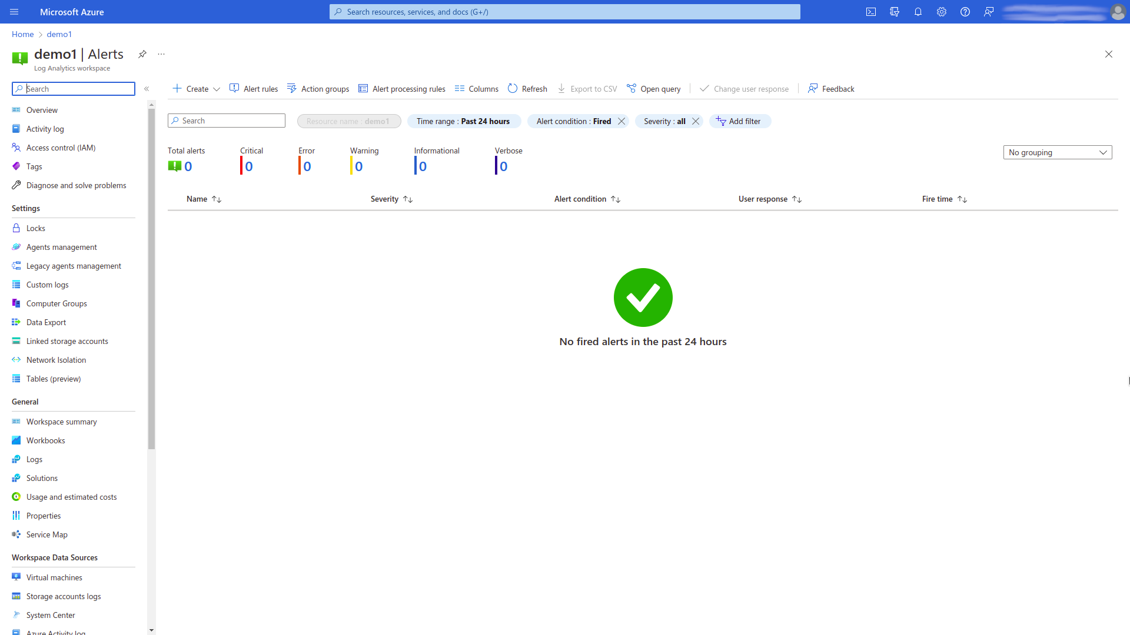Open Severity all filter
Viewport: 1130px width, 635px height.
point(664,121)
